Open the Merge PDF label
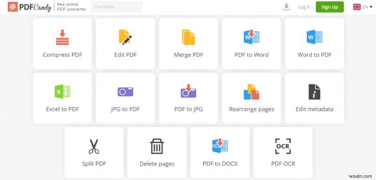The width and height of the screenshot is (376, 180). (x=188, y=55)
